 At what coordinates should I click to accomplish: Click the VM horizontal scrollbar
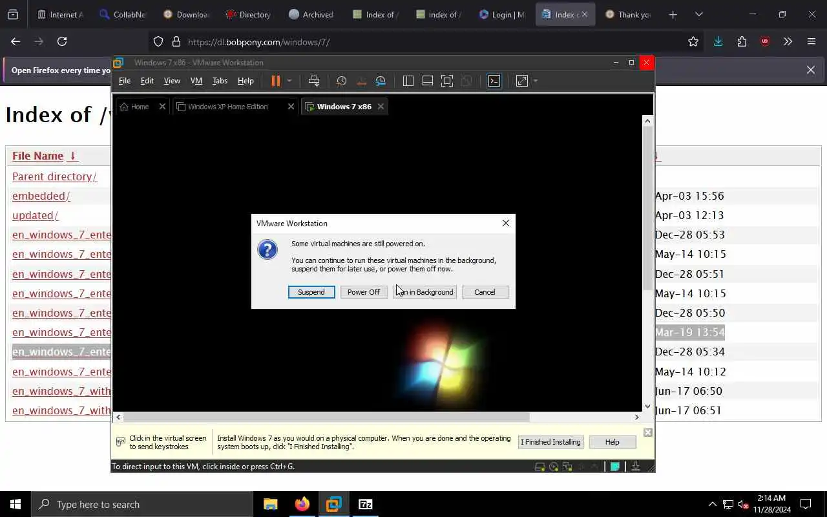(x=327, y=417)
